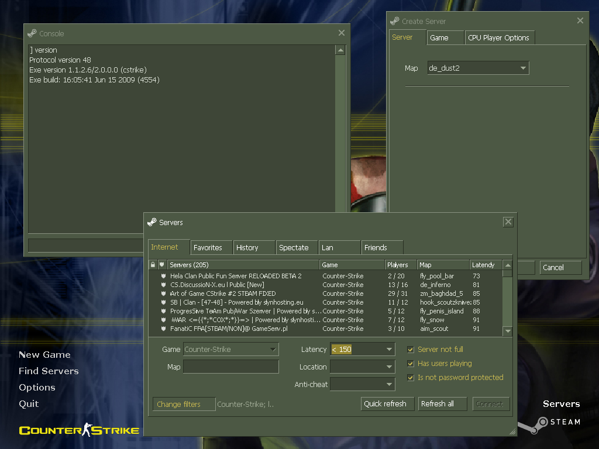Image resolution: width=599 pixels, height=449 pixels.
Task: Click the Connect button
Action: point(491,403)
